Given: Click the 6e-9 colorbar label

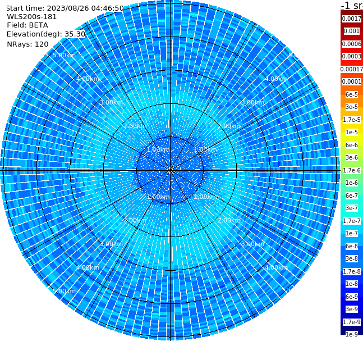Looking at the screenshot, I should pos(352,297).
